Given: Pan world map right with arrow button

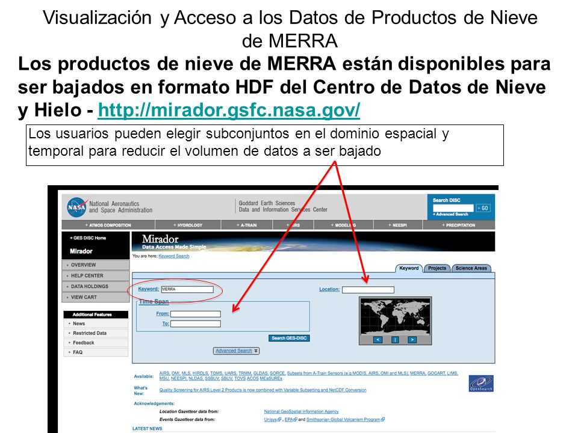Looking at the screenshot, I should coord(412,339).
